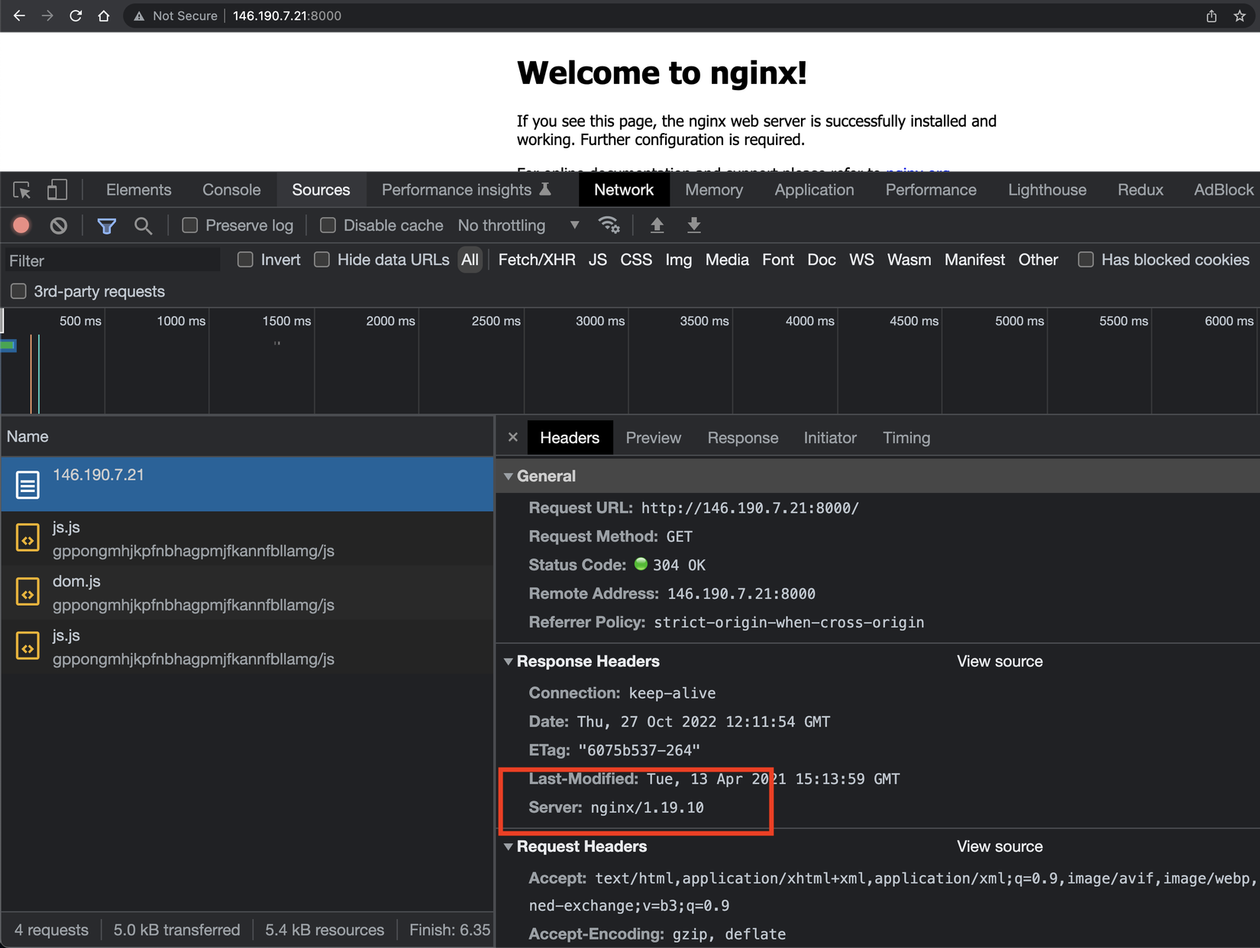Select the first js.js request row

coord(247,539)
